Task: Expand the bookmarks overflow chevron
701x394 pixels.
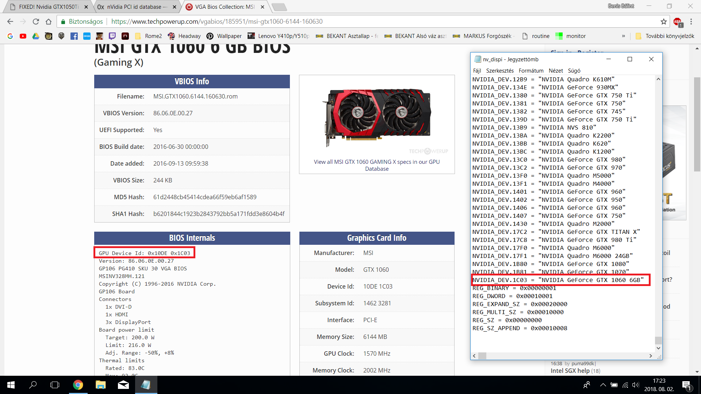Action: (623, 36)
